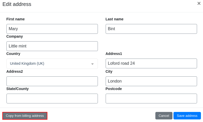This screenshot has width=203, height=122.
Task: Select the Last name field containing Bint
Action: click(x=151, y=29)
